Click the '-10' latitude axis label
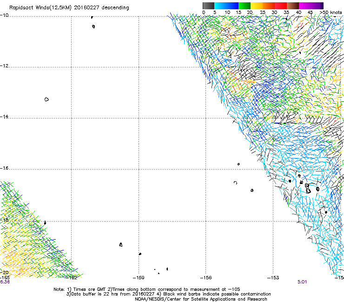This screenshot has width=344, height=302. point(4,15)
